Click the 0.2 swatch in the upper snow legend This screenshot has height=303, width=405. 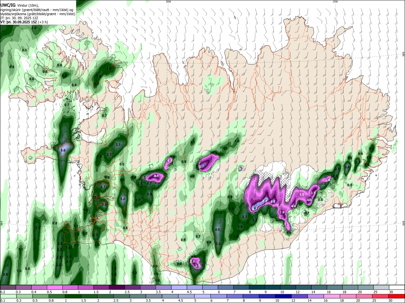pyautogui.click(x=8, y=288)
